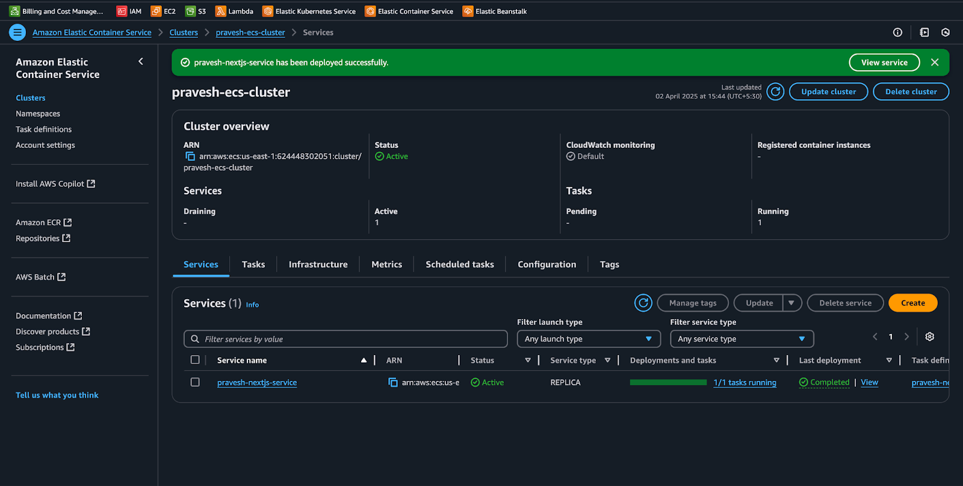Click the orange Create button

tap(912, 303)
